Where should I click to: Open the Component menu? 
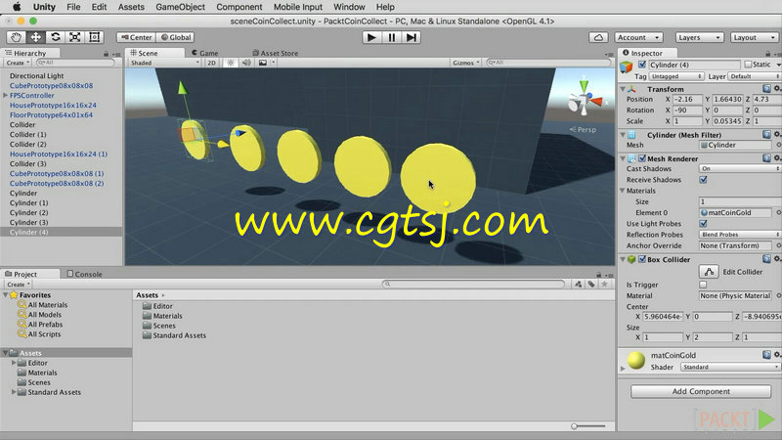(x=239, y=7)
